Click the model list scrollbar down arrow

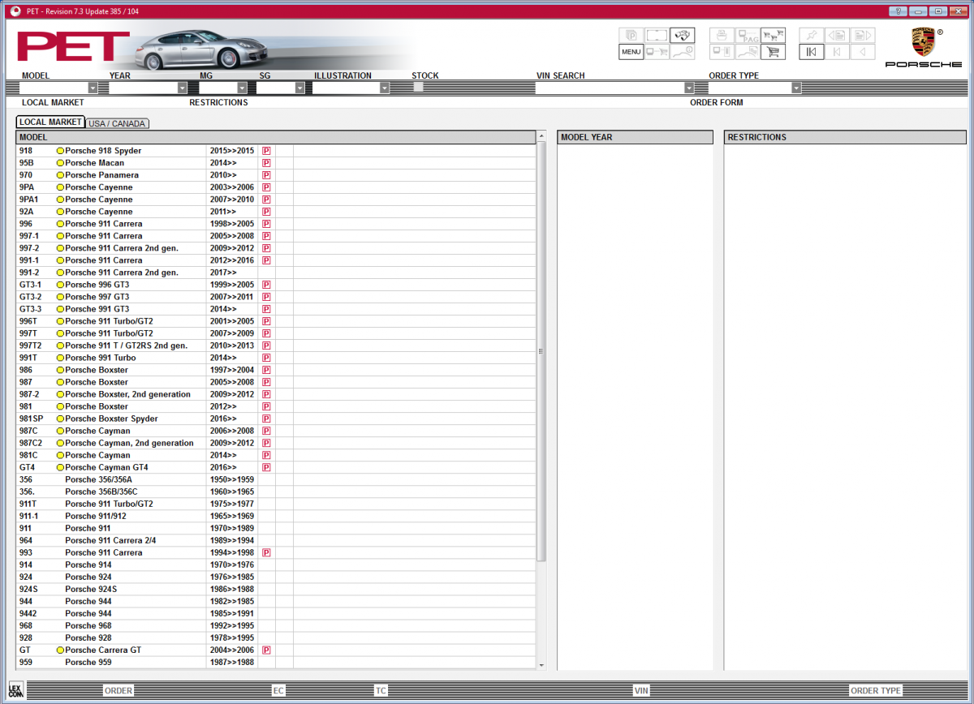(x=542, y=665)
